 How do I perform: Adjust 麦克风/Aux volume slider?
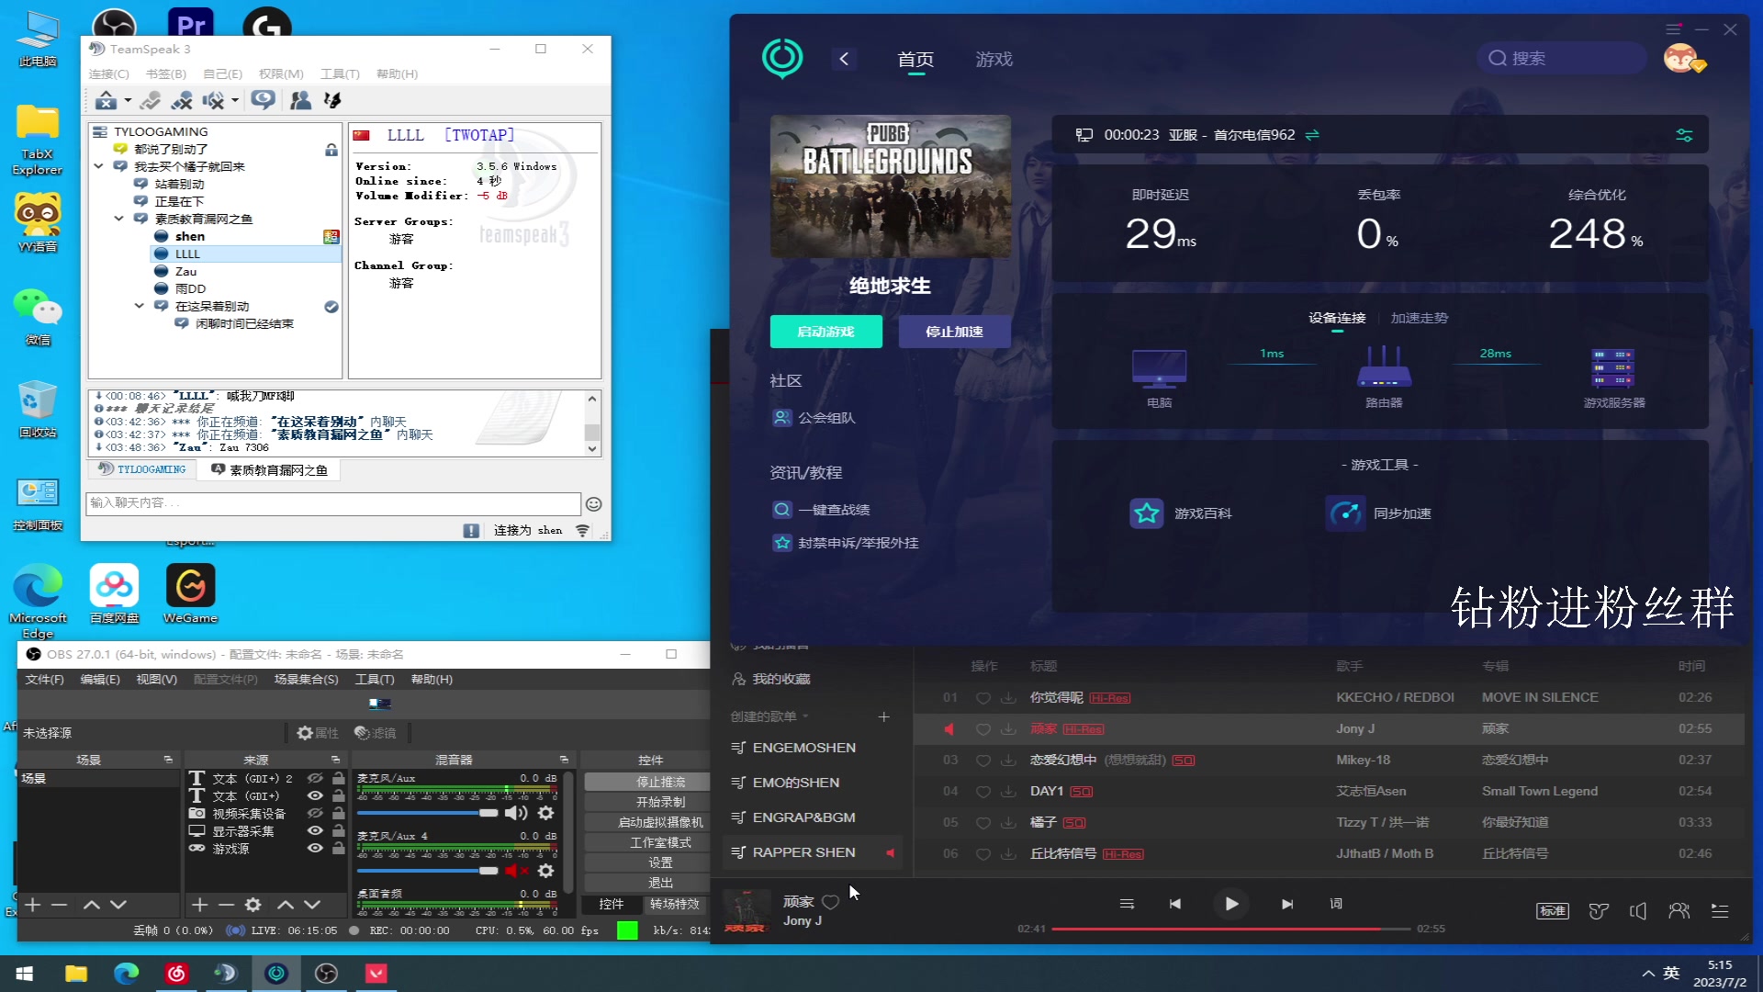click(x=427, y=813)
